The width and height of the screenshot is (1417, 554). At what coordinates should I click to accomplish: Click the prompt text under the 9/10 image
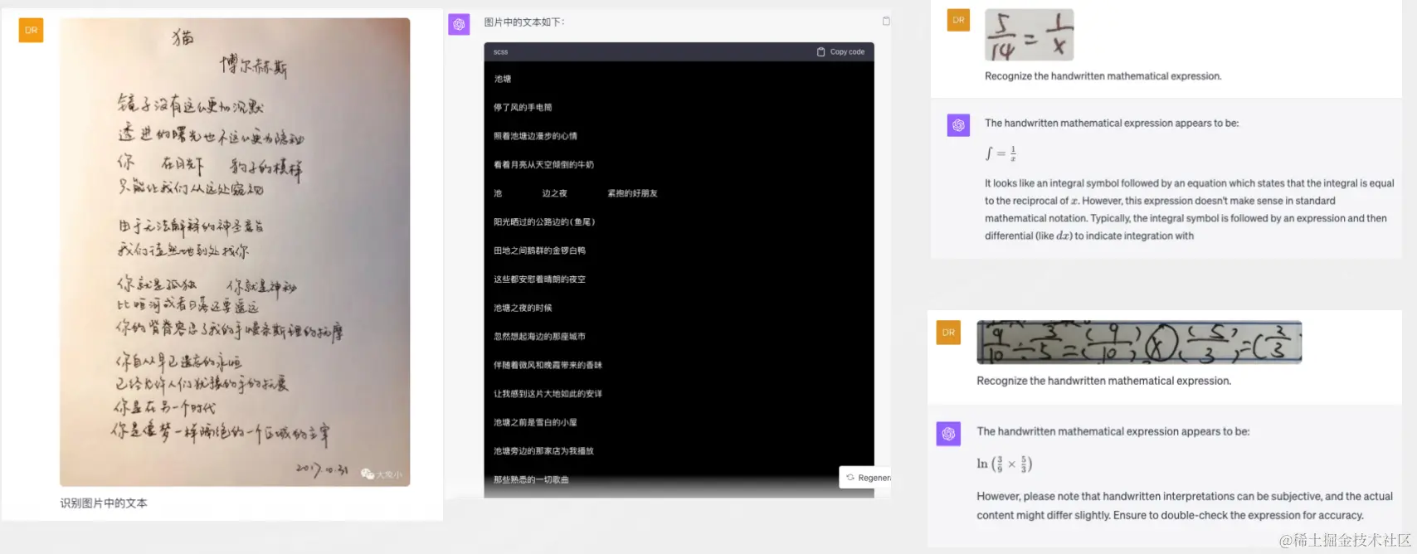coord(1103,381)
